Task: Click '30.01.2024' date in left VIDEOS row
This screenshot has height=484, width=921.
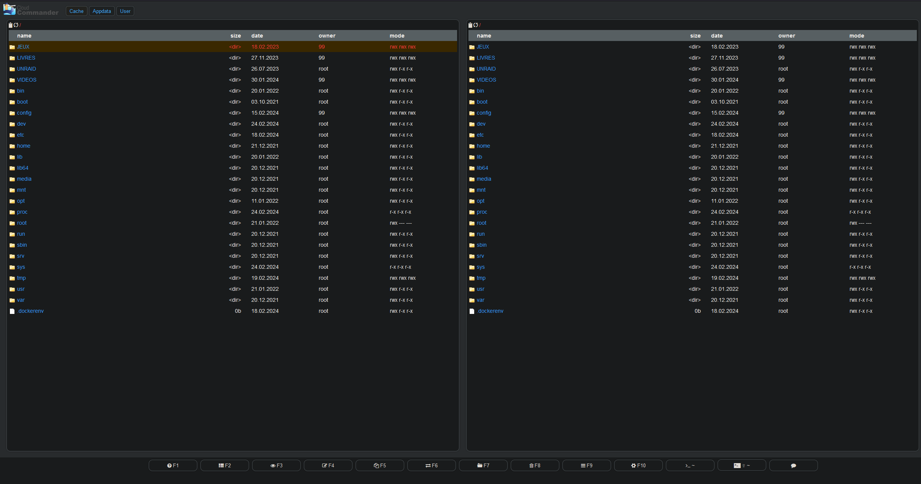Action: [x=265, y=80]
